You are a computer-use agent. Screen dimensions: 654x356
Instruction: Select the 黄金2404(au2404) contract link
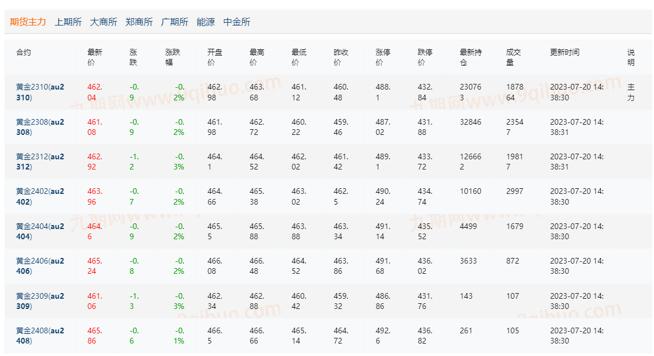40,231
